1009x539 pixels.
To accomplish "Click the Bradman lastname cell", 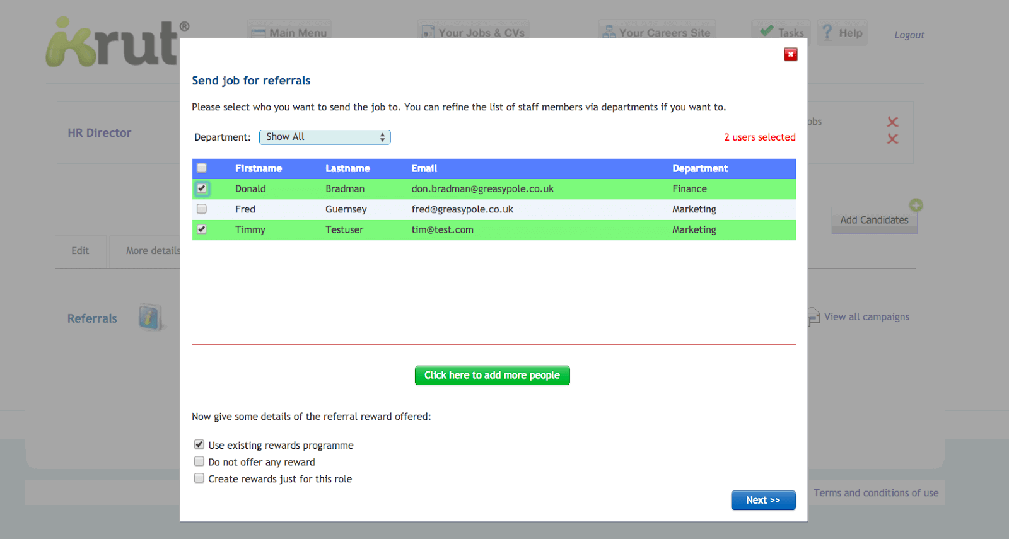I will (x=345, y=188).
